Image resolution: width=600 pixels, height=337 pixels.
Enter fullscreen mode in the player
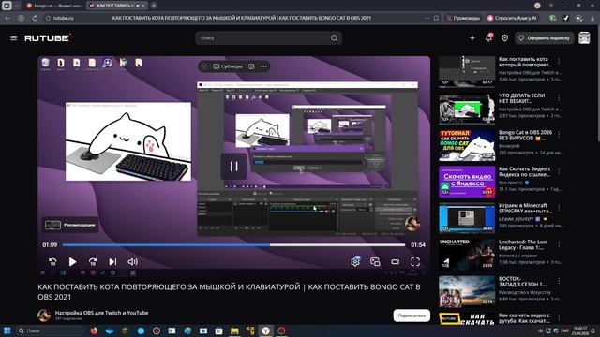coord(415,262)
